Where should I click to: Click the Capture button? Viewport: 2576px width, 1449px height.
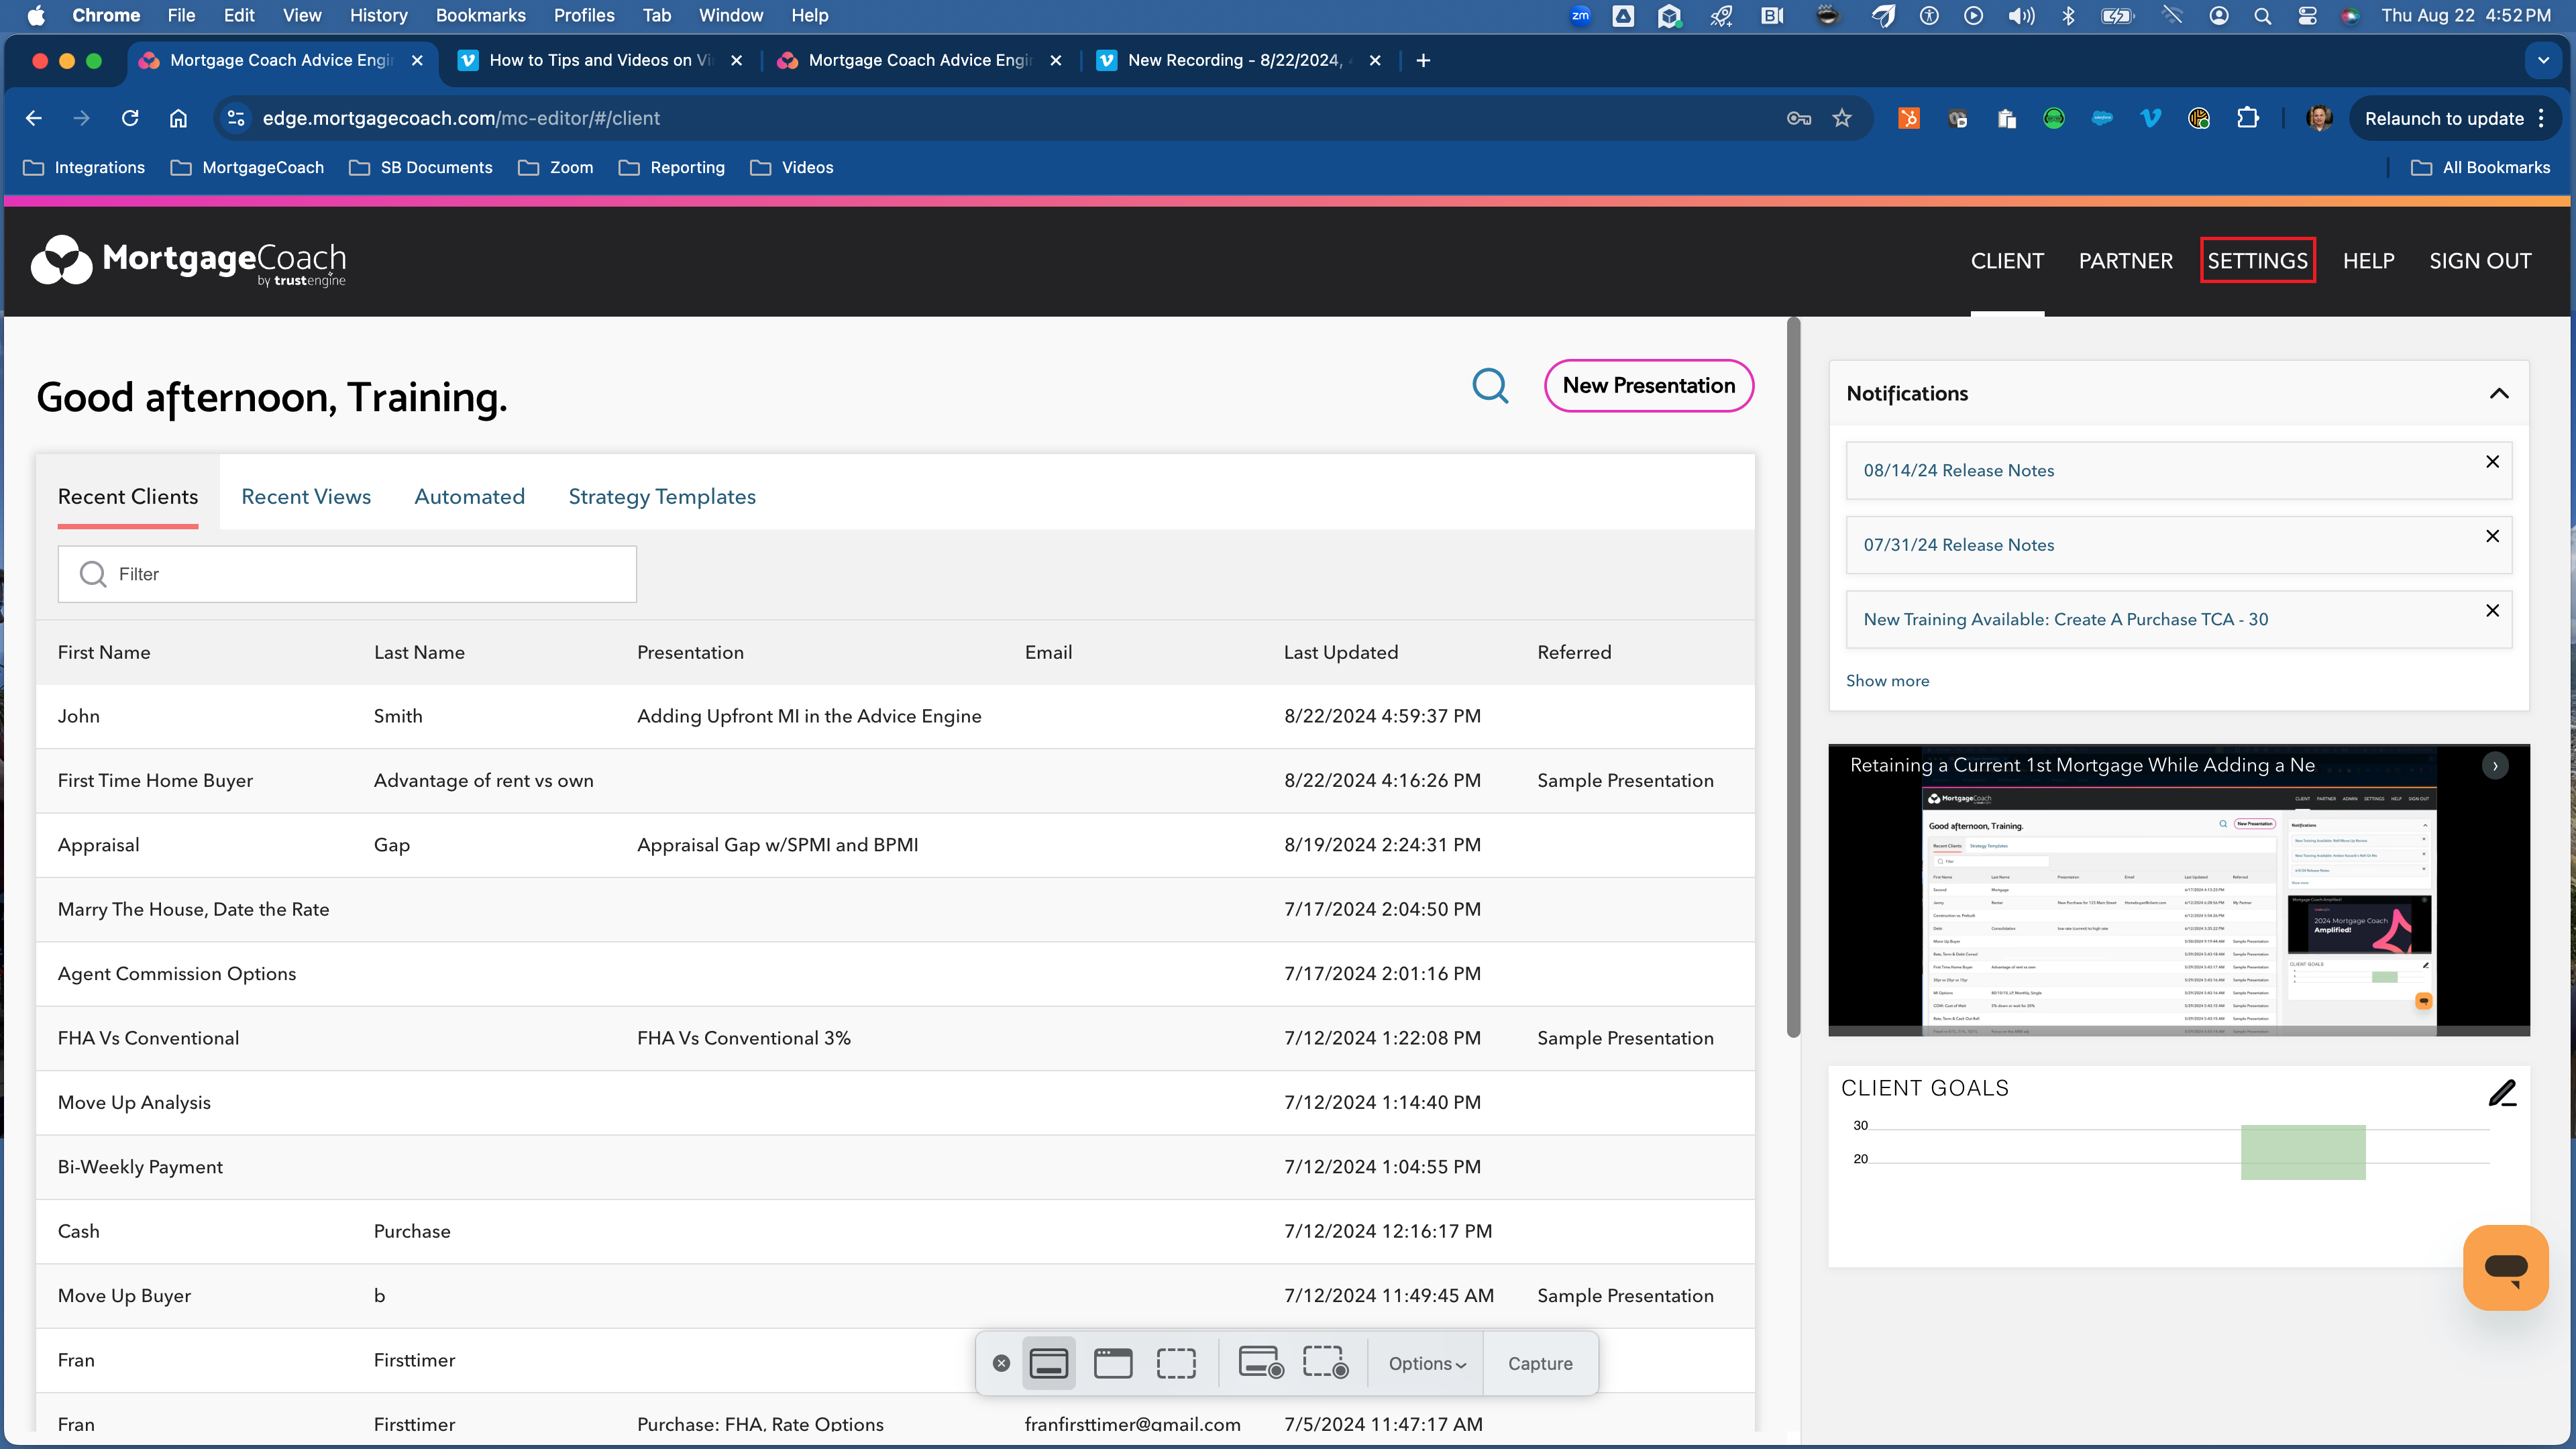1540,1364
